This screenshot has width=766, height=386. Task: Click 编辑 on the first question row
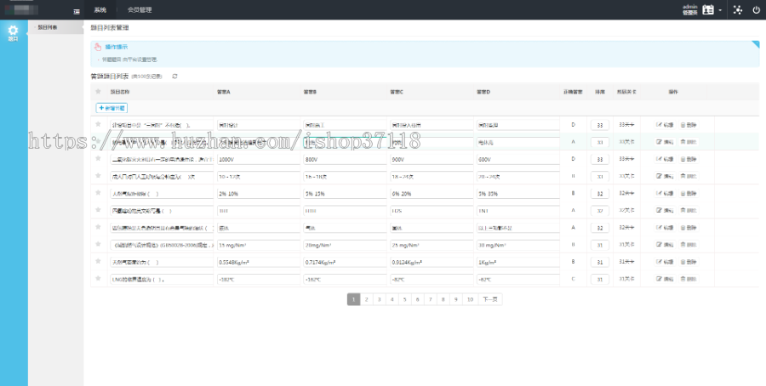coord(666,125)
